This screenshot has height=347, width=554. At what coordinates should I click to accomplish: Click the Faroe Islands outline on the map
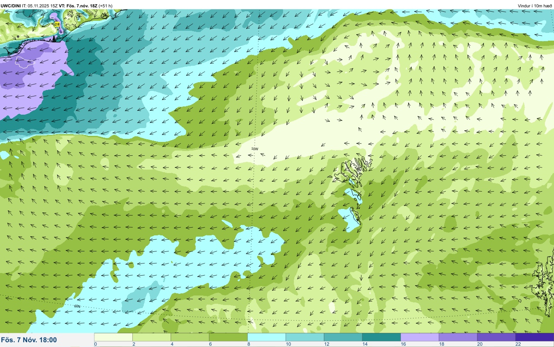tap(353, 190)
